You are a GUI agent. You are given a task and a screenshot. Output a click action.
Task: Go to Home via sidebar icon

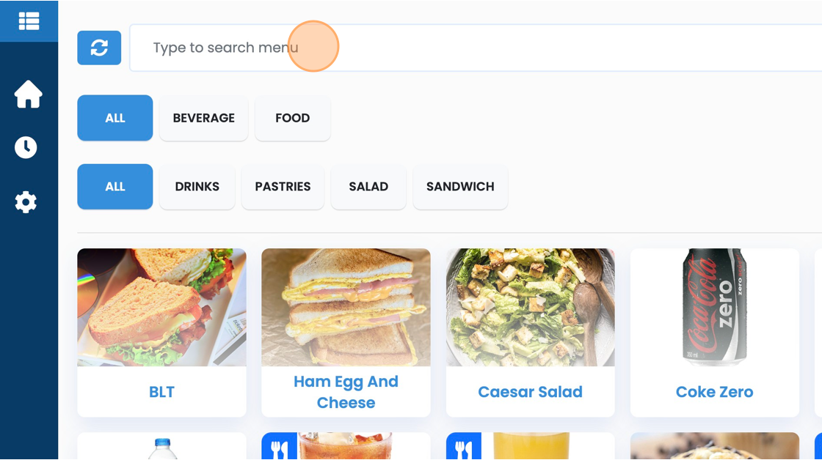(29, 94)
